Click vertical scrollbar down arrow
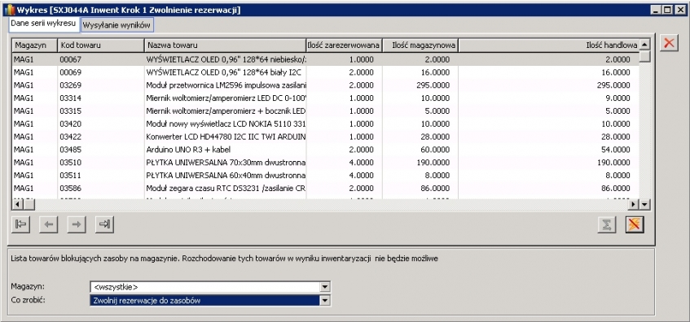690x322 pixels. [644, 204]
